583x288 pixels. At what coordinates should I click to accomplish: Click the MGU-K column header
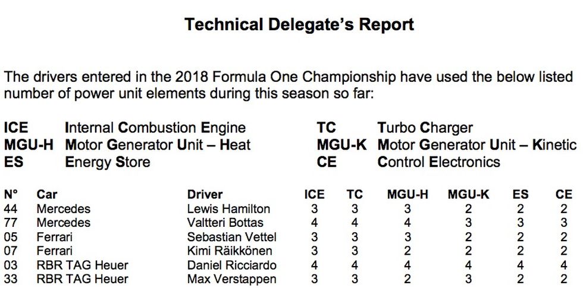click(469, 194)
